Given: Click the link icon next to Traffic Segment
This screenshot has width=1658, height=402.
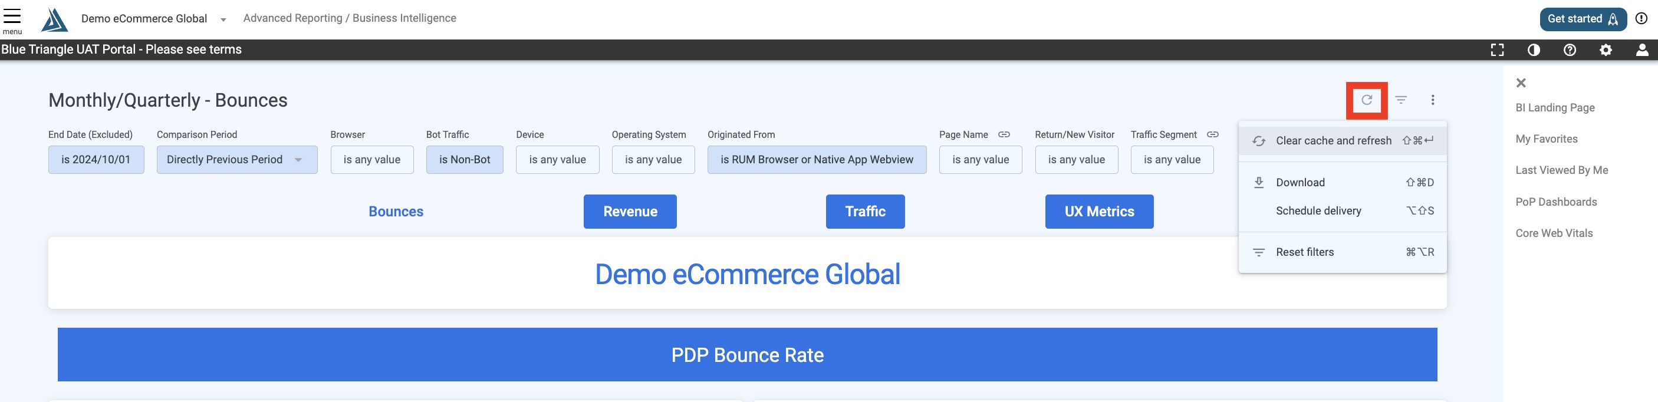Looking at the screenshot, I should 1212,135.
